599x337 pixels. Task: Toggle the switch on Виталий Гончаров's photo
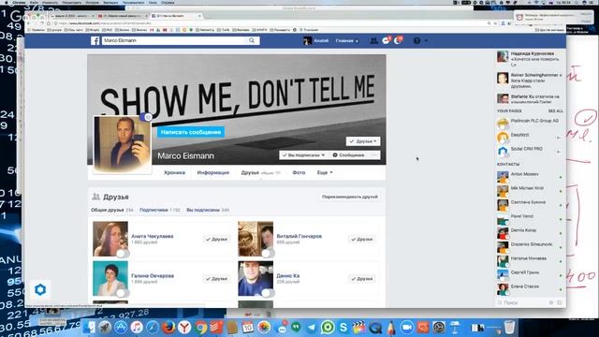tap(268, 254)
